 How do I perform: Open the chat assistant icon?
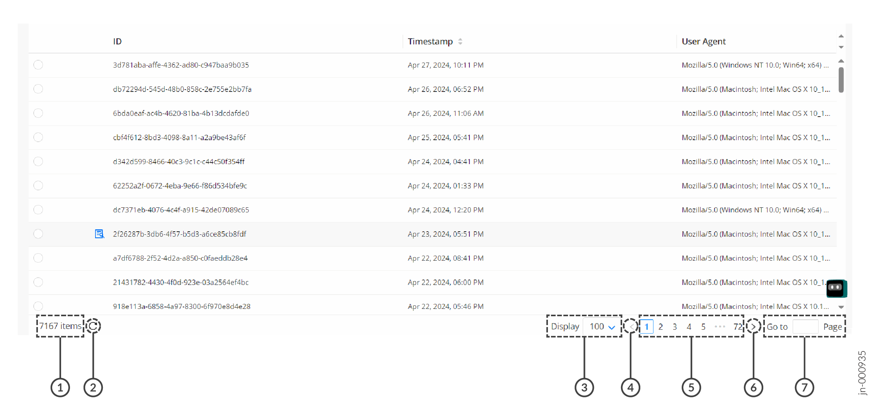[836, 288]
